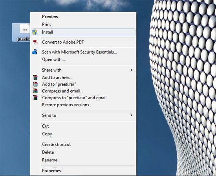
Task: Select Rename from the context menu
Action: (83, 160)
